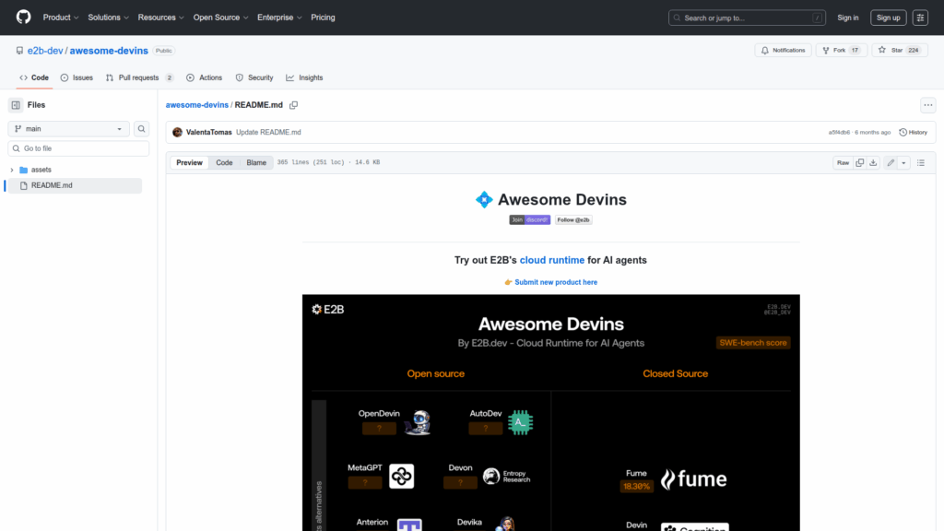Click Submit new product here link
The image size is (944, 531).
point(556,282)
